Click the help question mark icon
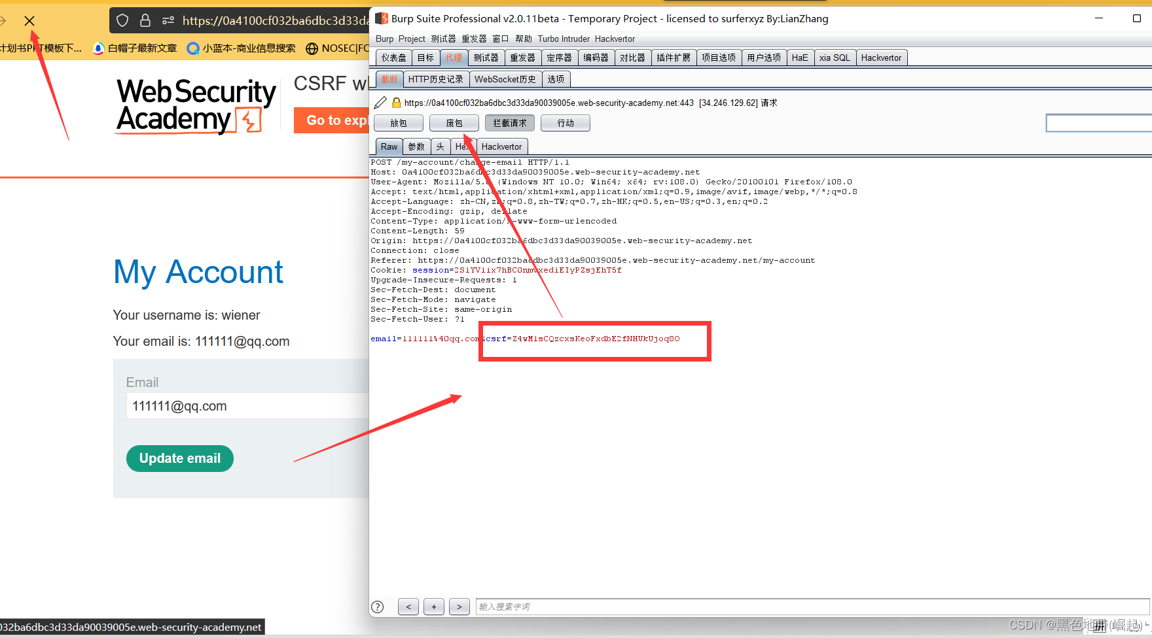The width and height of the screenshot is (1152, 638). click(378, 607)
